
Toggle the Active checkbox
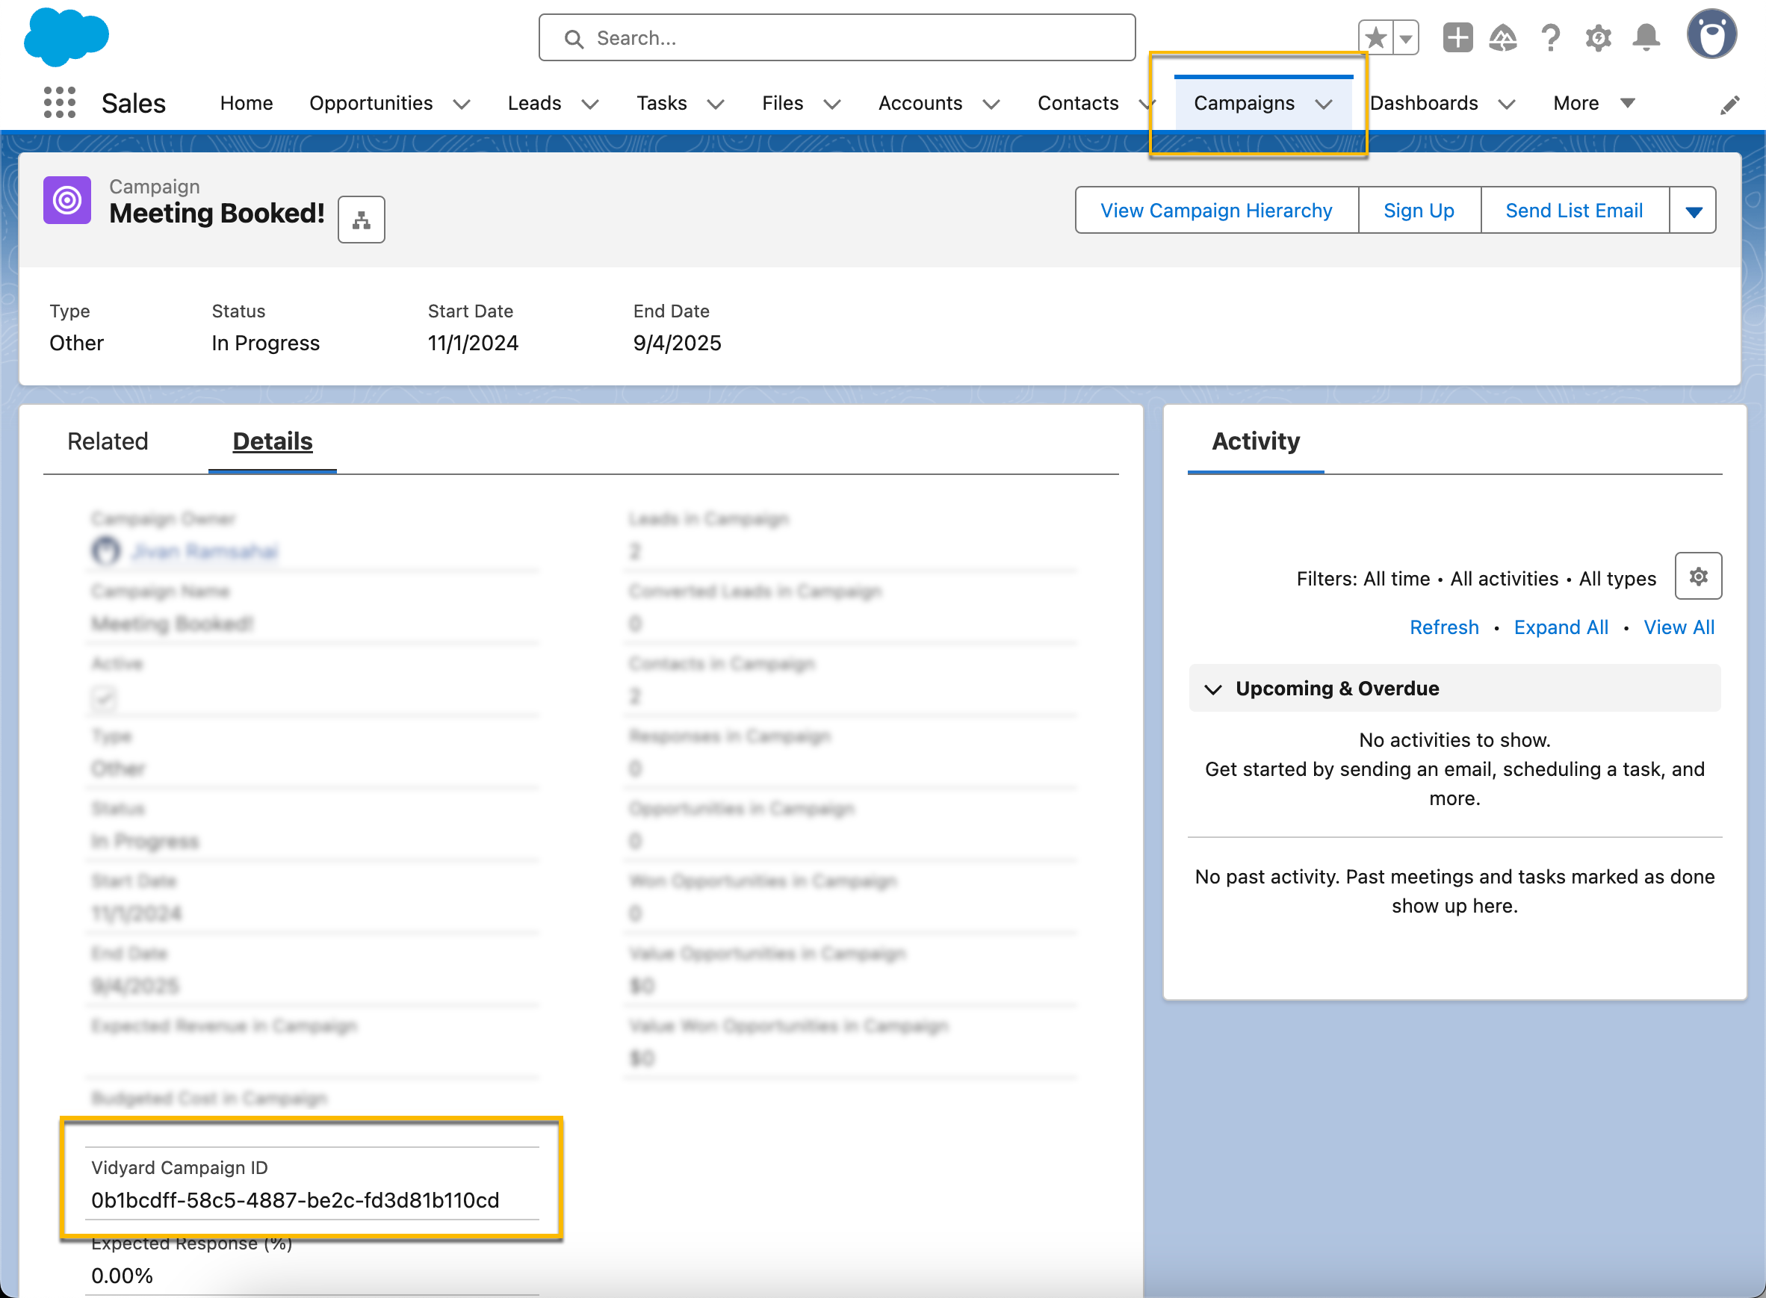(104, 698)
